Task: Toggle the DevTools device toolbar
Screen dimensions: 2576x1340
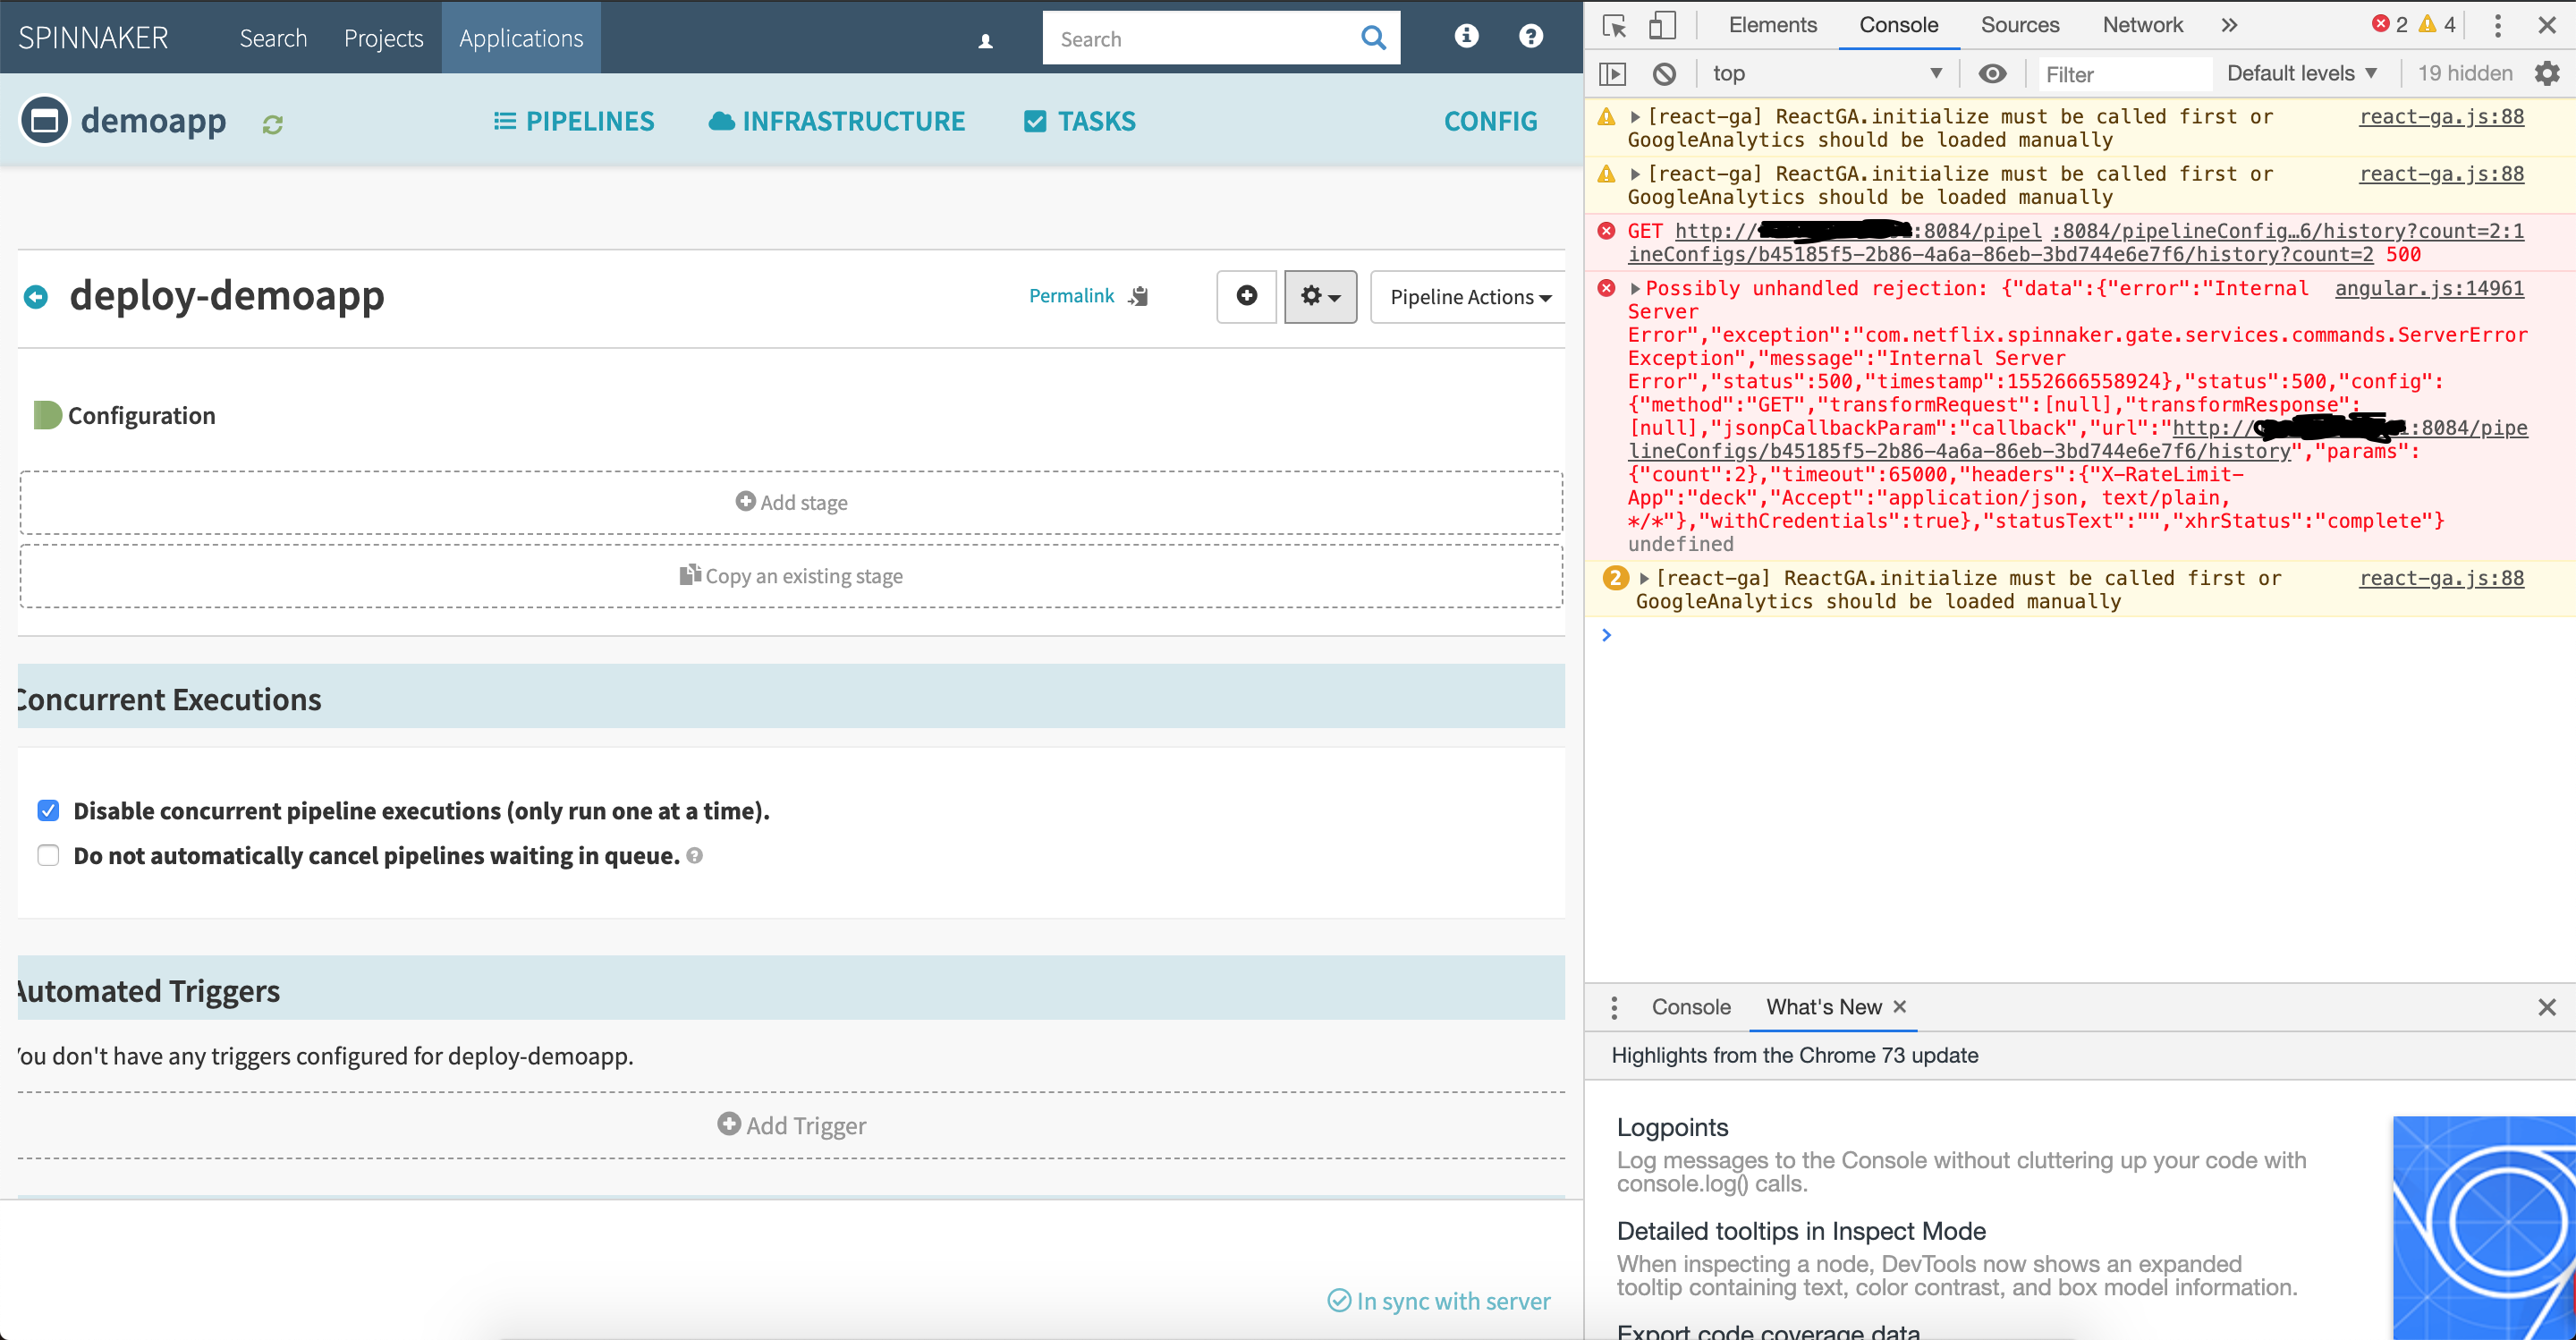Action: 1662,25
